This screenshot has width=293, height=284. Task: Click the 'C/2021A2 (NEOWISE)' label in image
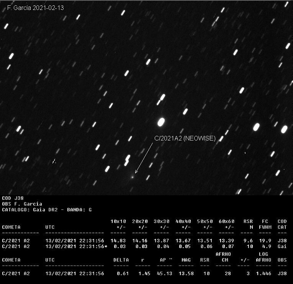185,138
